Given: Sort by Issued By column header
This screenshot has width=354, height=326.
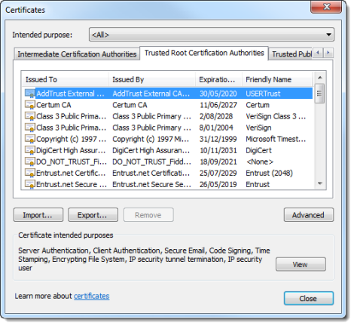Looking at the screenshot, I should (x=152, y=79).
